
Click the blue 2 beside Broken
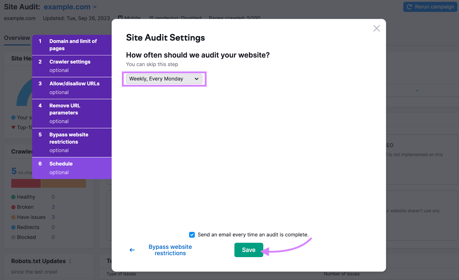pyautogui.click(x=53, y=207)
